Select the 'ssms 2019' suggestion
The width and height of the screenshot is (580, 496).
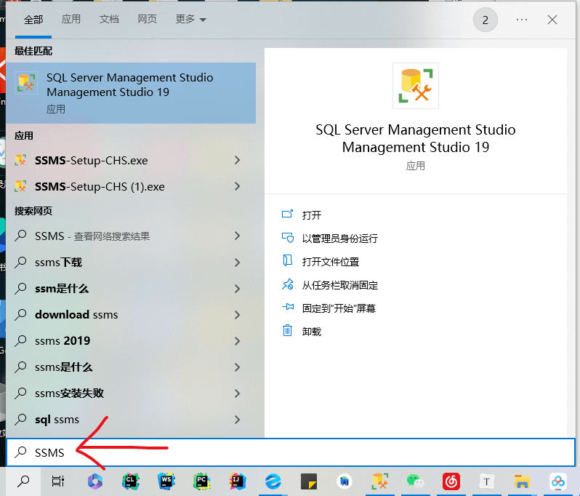click(131, 341)
